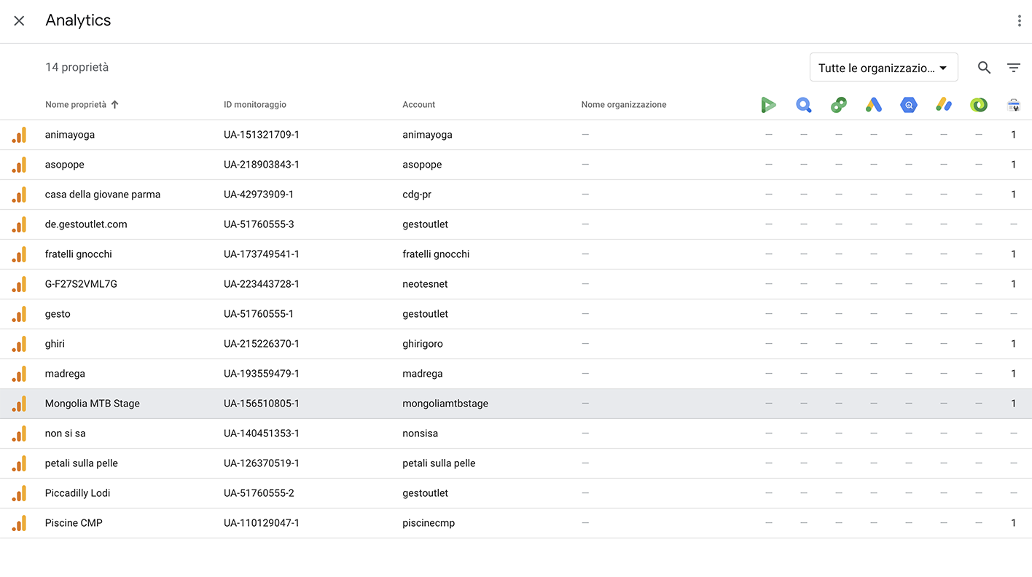
Task: Select the 'fratelli gnocchi' property name
Action: 79,254
